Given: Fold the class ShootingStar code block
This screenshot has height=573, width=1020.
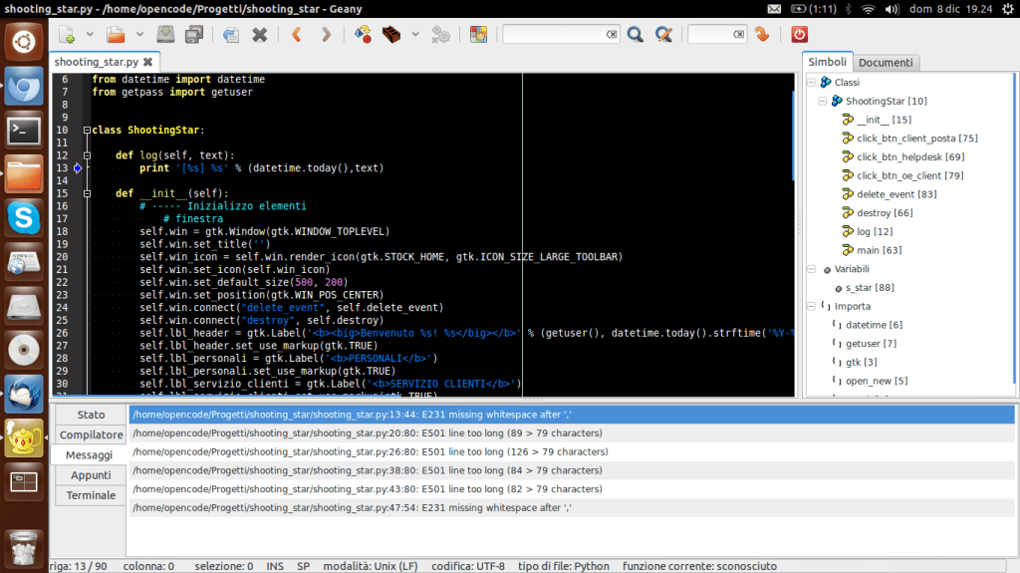Looking at the screenshot, I should (87, 131).
